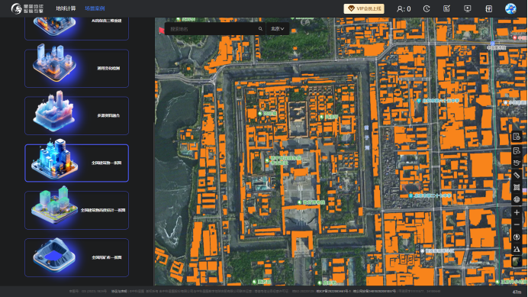Click the edit note icon in the header
The width and height of the screenshot is (528, 297).
pos(446,8)
